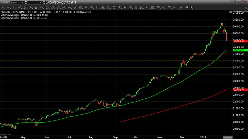The width and height of the screenshot is (248, 139).
Task: Click the 25554.14 last price label
Action: click(240, 41)
